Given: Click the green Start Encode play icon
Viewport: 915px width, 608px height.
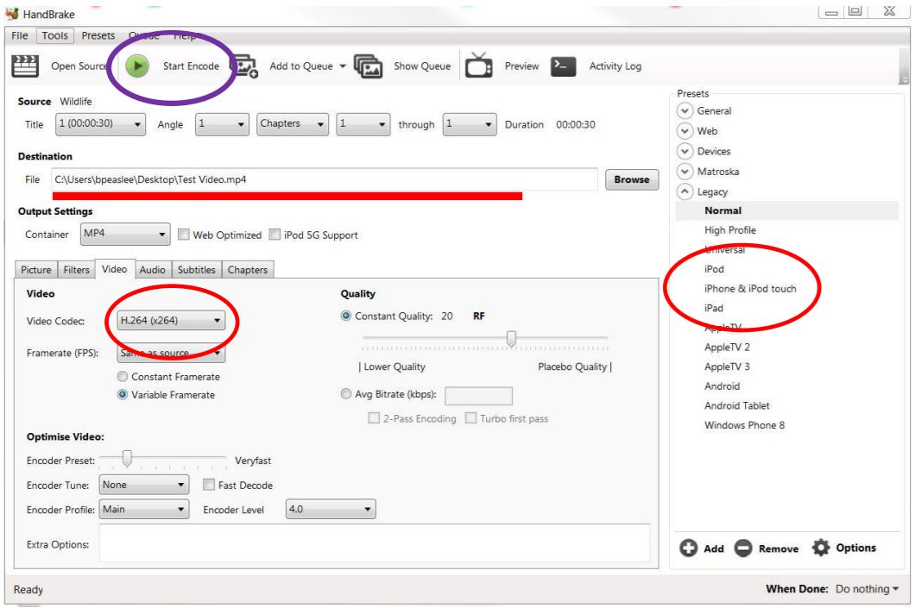Looking at the screenshot, I should click(138, 66).
